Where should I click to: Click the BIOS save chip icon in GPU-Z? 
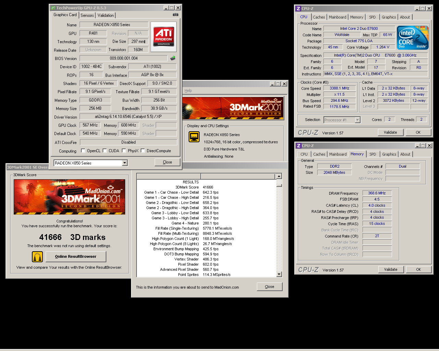coord(173,58)
